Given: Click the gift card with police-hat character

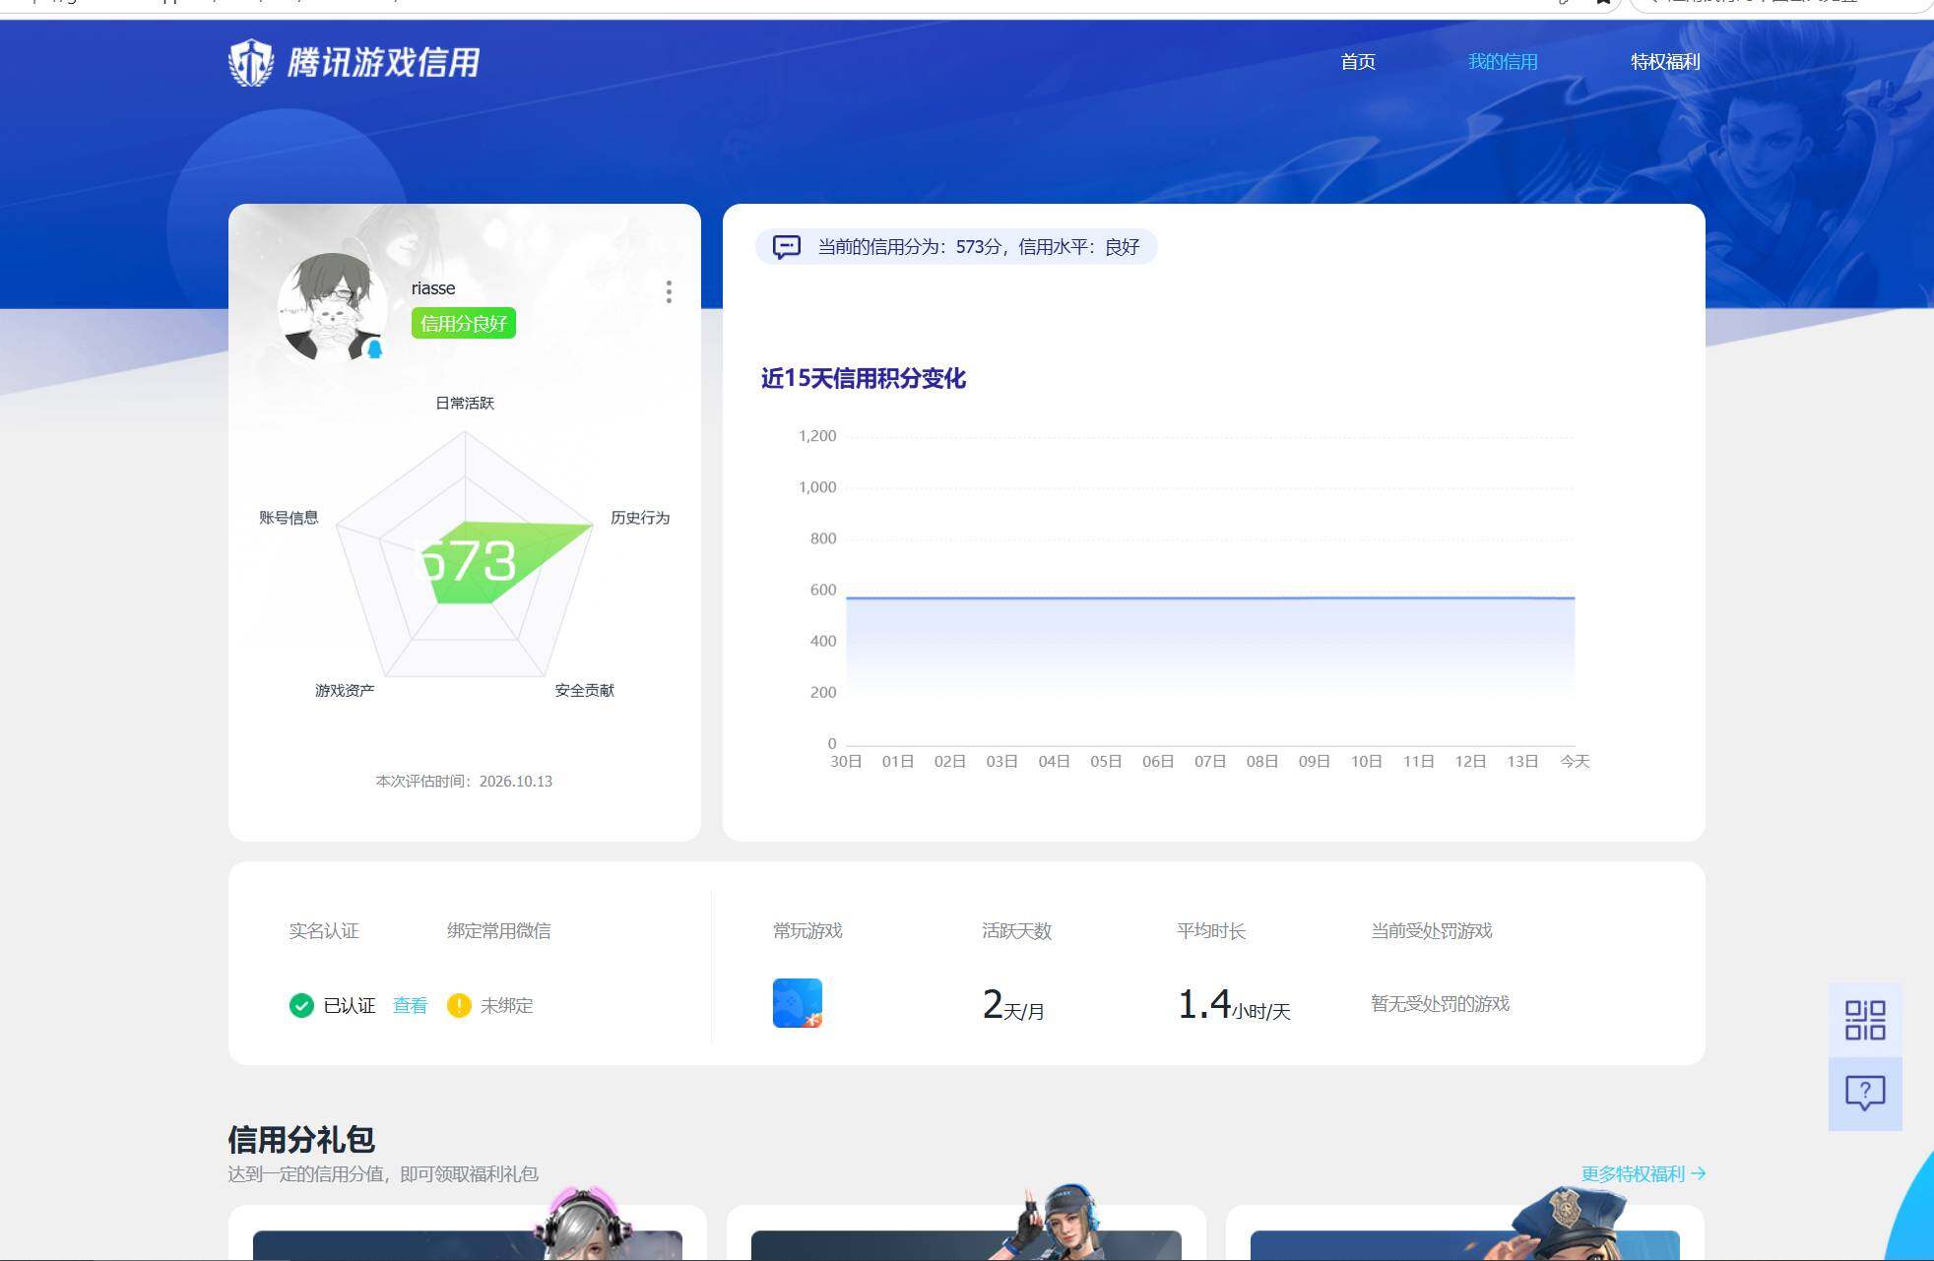Looking at the screenshot, I should pos(1465,1232).
